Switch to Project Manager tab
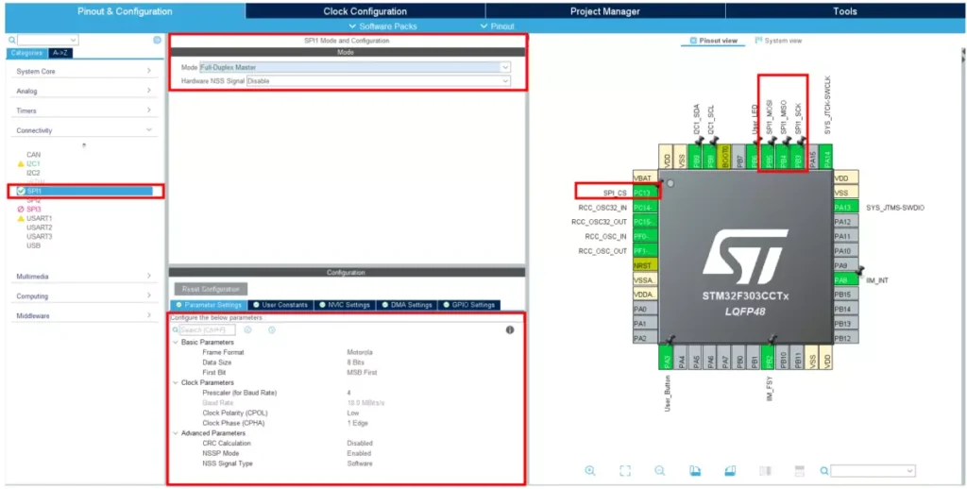This screenshot has height=489, width=967. (605, 11)
